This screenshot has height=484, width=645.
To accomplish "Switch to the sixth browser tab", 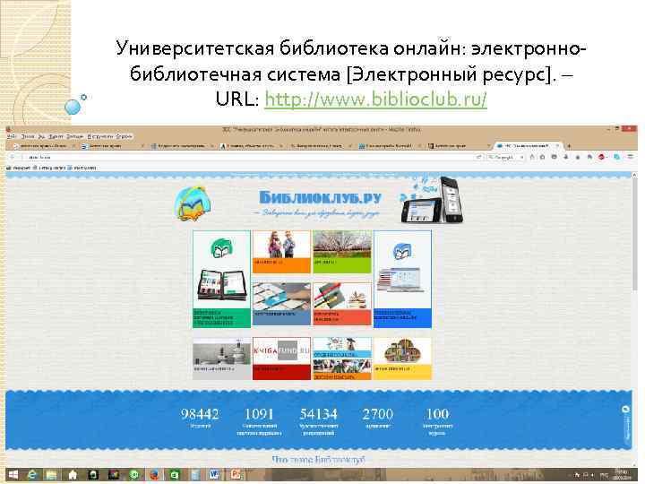I will pyautogui.click(x=390, y=146).
